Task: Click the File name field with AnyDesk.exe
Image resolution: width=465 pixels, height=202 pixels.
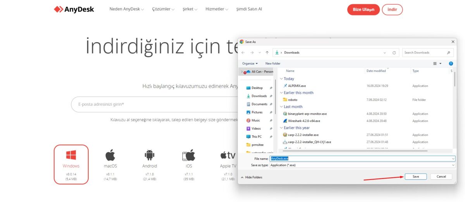Action: tap(362, 158)
